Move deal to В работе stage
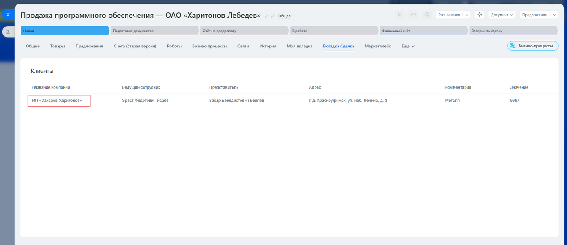The image size is (567, 245). coord(334,31)
